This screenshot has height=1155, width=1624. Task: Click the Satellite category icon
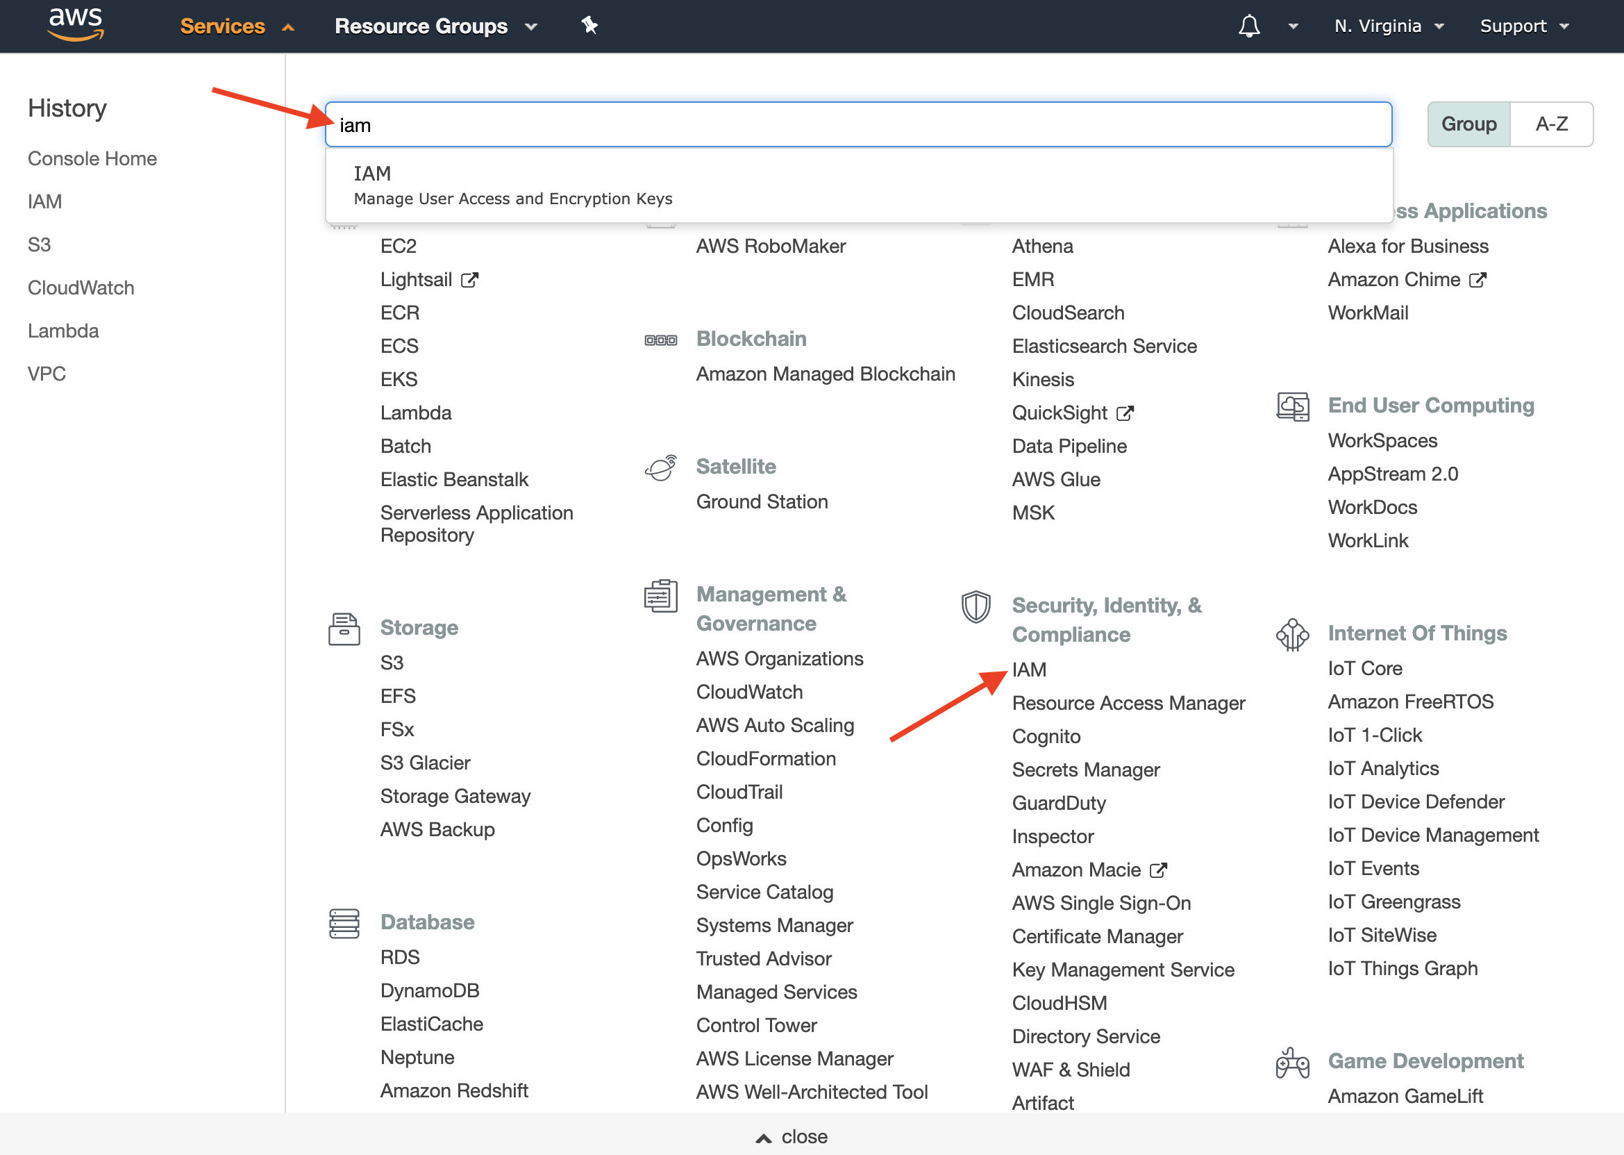660,468
